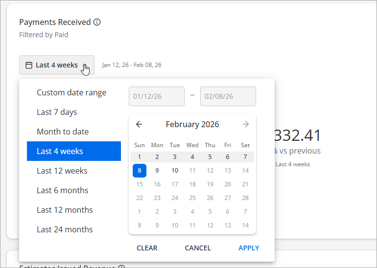377x268 pixels.
Task: Apply the selected date range
Action: [x=249, y=248]
